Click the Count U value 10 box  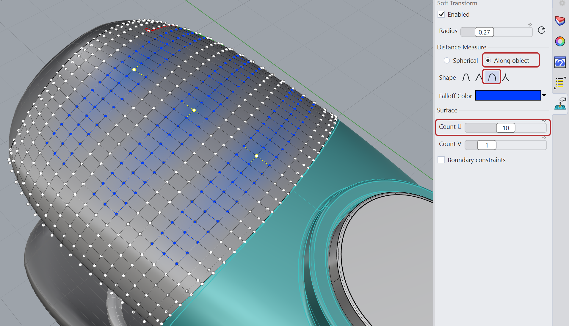point(506,128)
